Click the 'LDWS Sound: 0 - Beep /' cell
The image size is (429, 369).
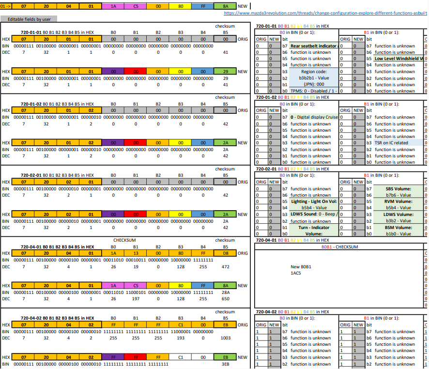click(x=314, y=214)
